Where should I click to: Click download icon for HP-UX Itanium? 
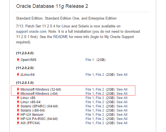click(x=18, y=114)
